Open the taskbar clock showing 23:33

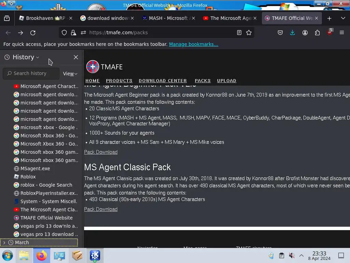[319, 255]
